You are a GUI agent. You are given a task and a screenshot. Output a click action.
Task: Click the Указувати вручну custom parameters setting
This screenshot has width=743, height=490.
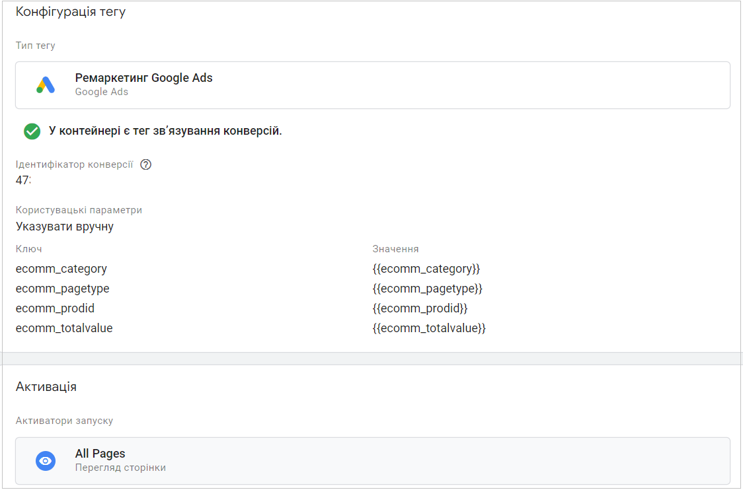click(x=64, y=227)
